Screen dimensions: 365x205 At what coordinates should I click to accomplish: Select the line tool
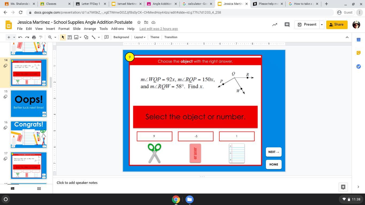coord(94,37)
